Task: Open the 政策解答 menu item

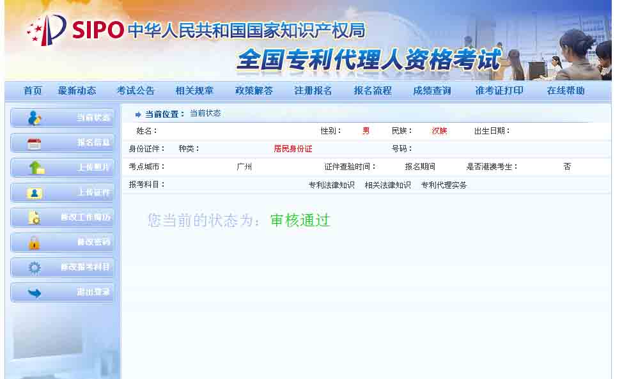Action: click(x=254, y=91)
